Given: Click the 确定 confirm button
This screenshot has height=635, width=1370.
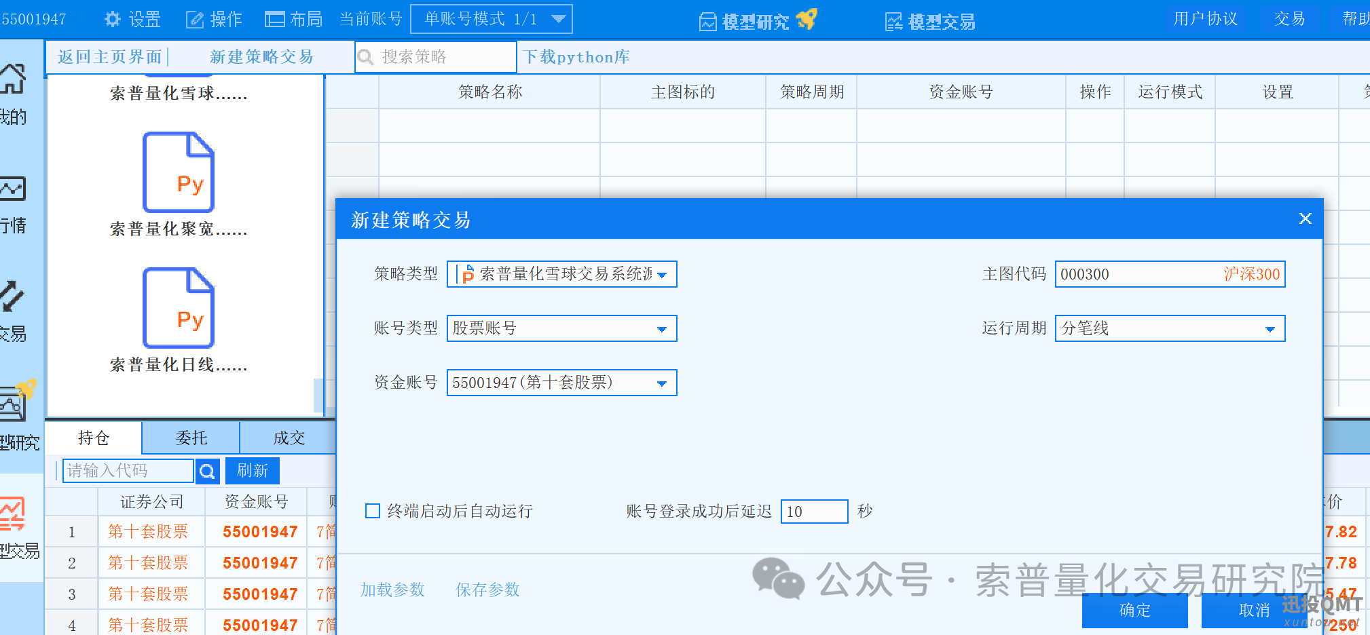Looking at the screenshot, I should [1134, 611].
